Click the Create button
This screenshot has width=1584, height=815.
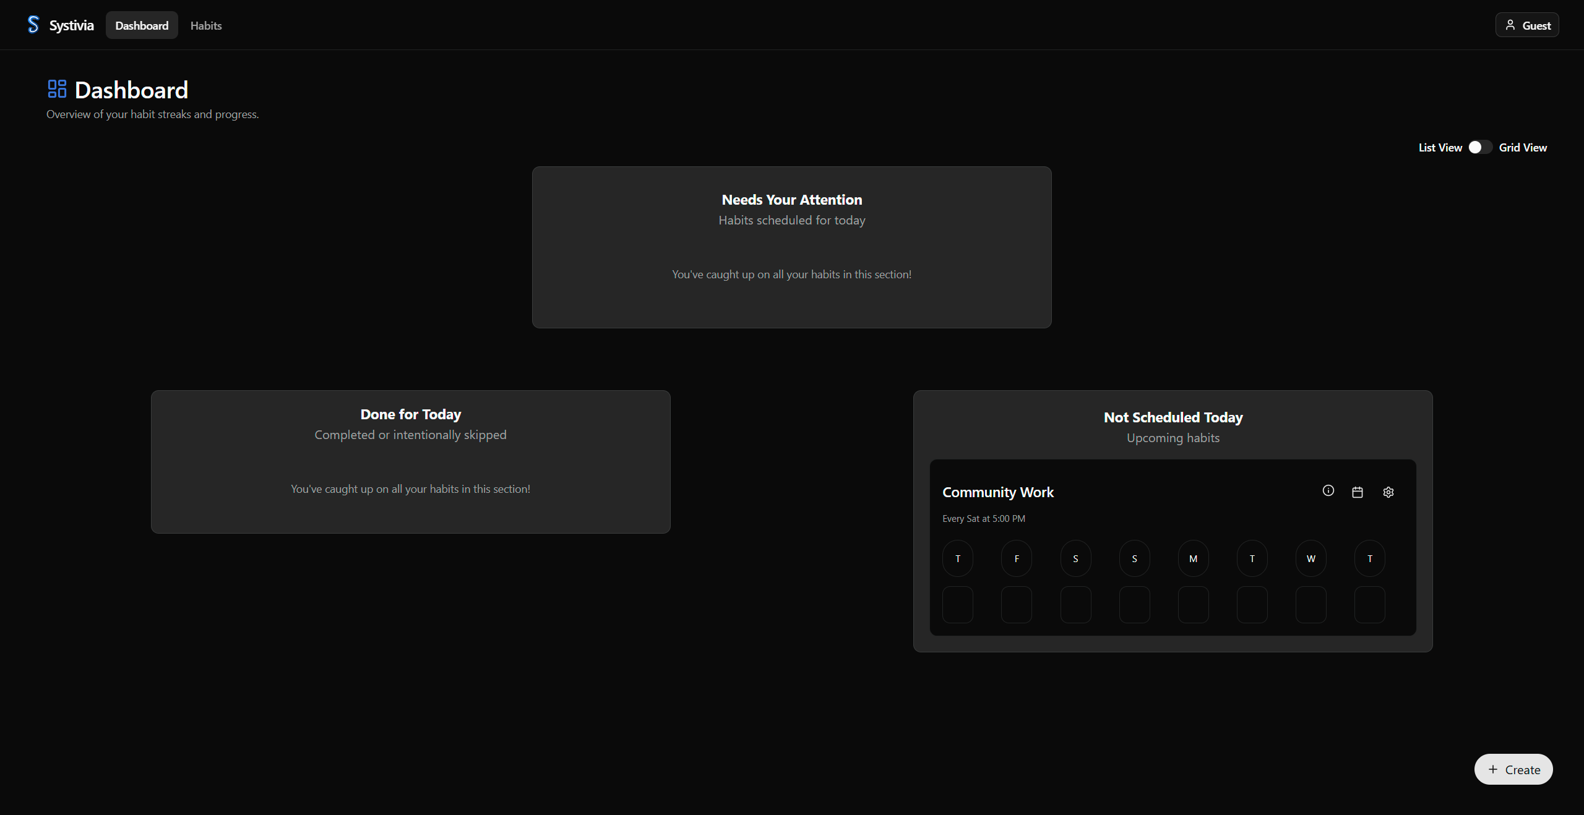pos(1513,769)
